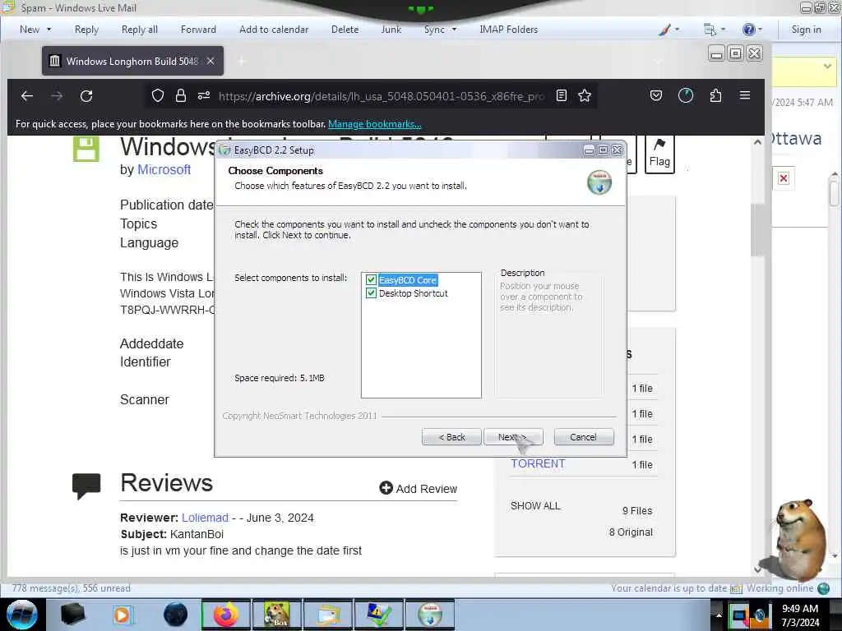Open Firefox hamburger application menu
Viewport: 842px width, 631px height.
point(745,95)
